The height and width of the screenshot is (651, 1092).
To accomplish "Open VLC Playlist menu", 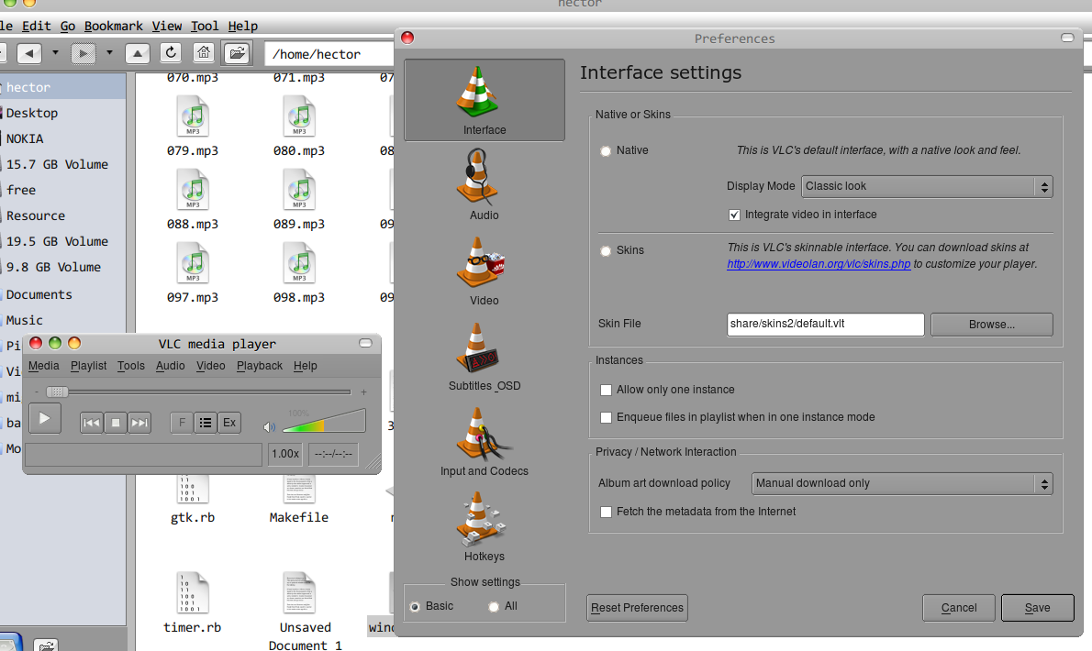I will (88, 366).
